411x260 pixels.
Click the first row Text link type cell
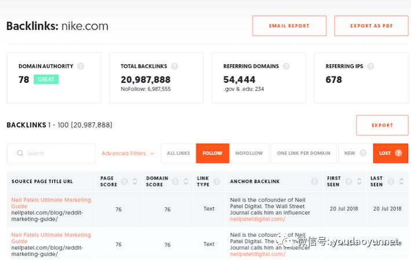click(x=209, y=208)
